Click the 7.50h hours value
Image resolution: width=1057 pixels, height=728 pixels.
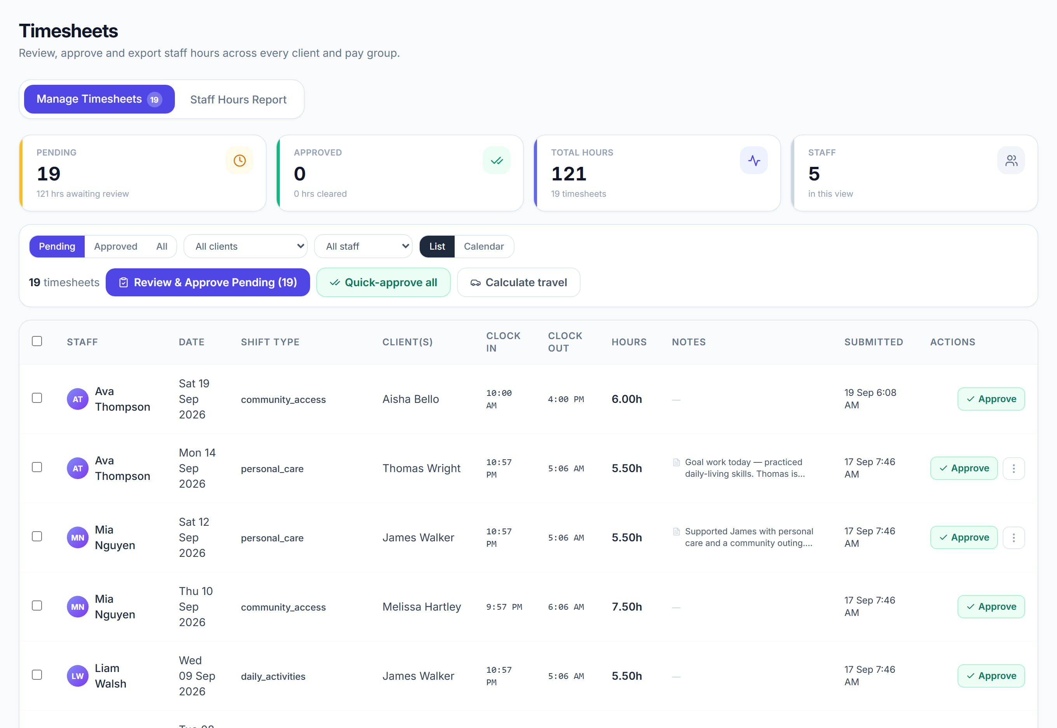click(x=626, y=607)
